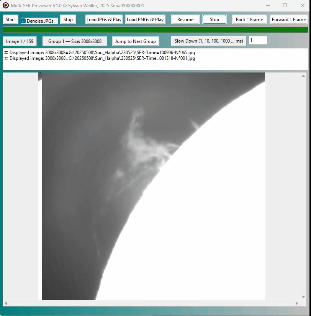The width and height of the screenshot is (311, 316).
Task: Click the Stop button beside Denoise JPGs
Action: point(68,20)
